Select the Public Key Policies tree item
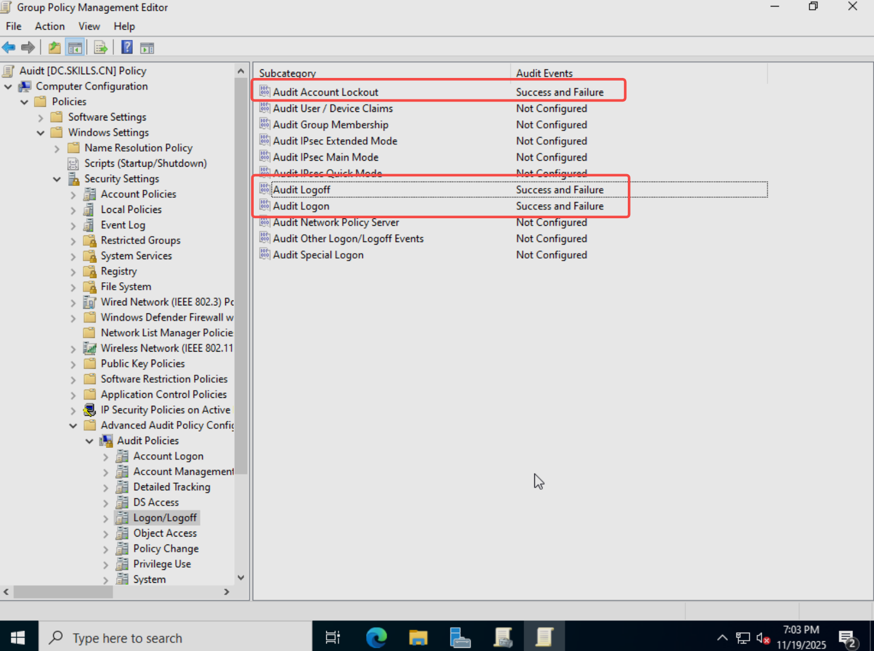874x651 pixels. pyautogui.click(x=142, y=364)
